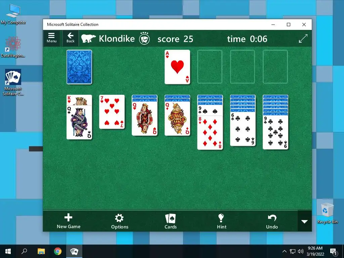Select the 9 of Spades card

click(210, 110)
